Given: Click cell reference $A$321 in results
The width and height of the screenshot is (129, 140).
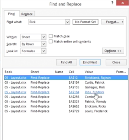Looking at the screenshot, I should (x=74, y=101).
